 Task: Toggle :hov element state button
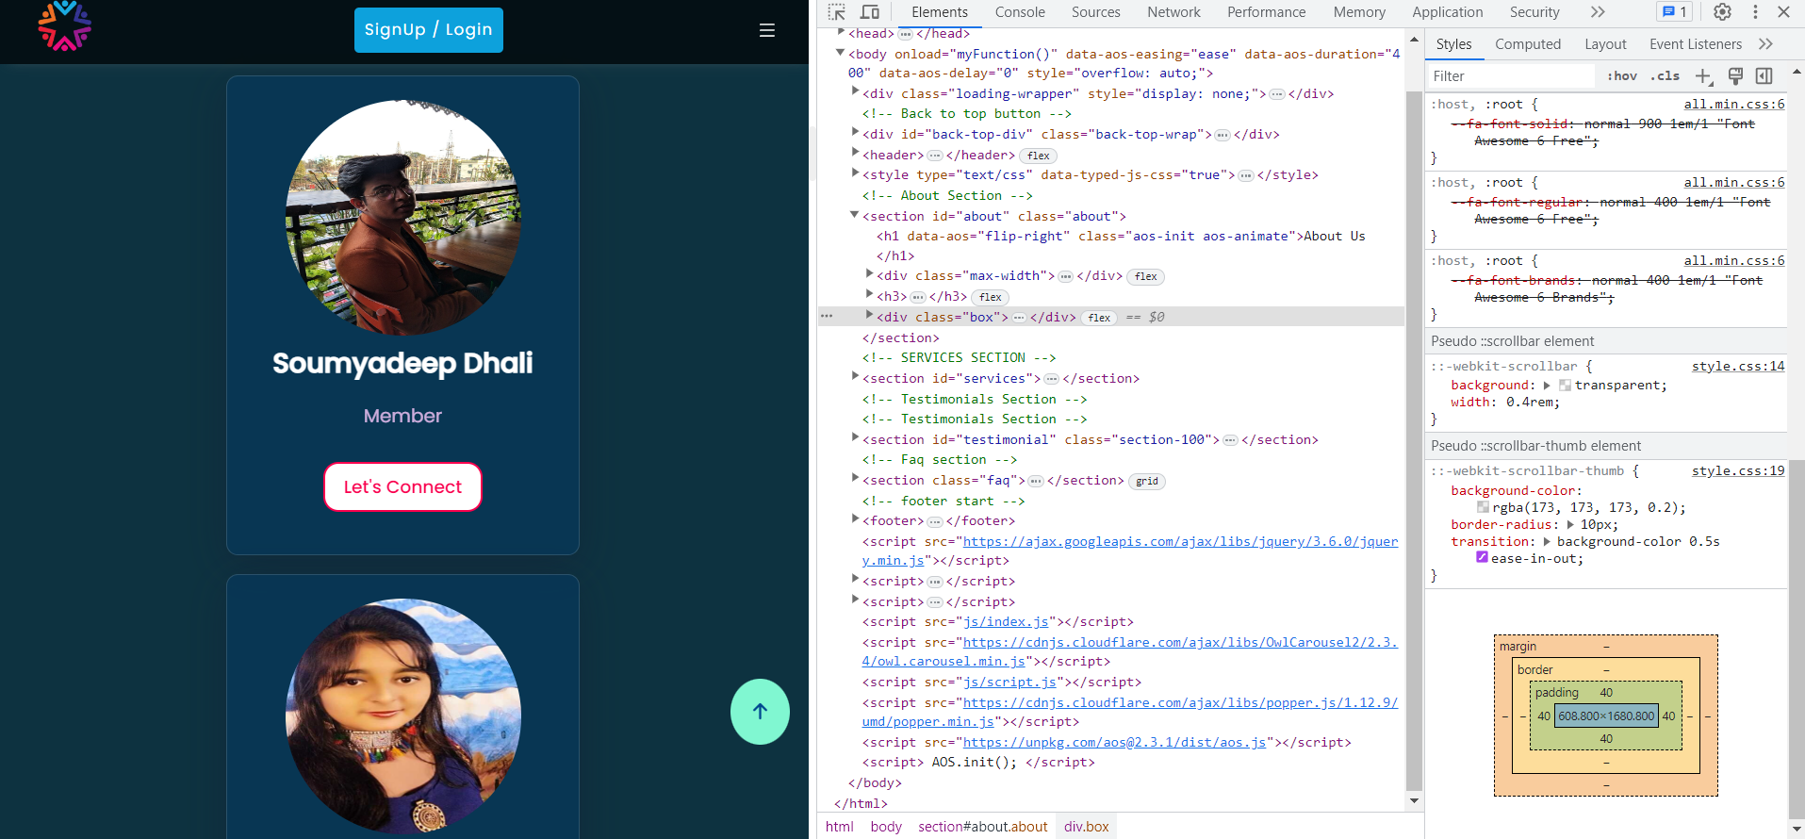(x=1622, y=76)
